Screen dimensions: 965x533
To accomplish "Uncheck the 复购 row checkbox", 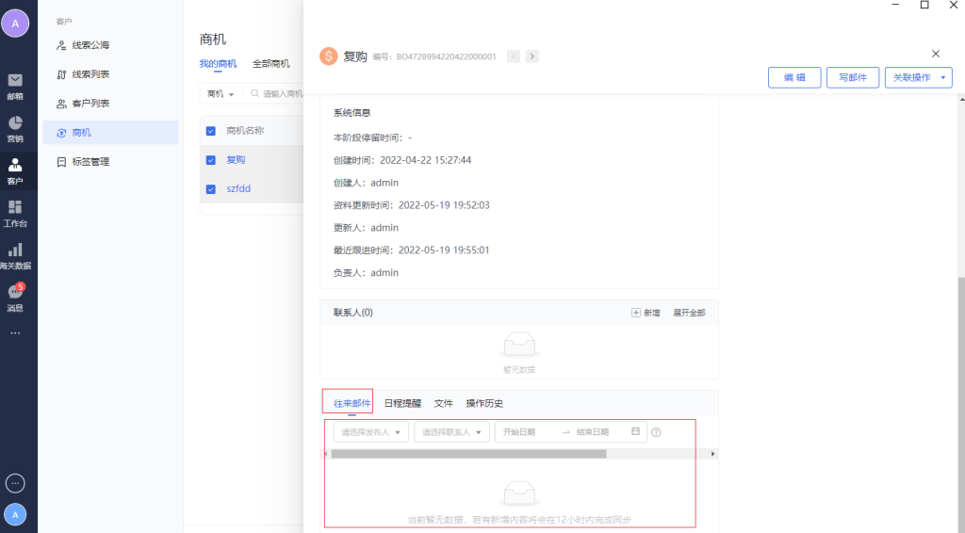I will (x=211, y=160).
